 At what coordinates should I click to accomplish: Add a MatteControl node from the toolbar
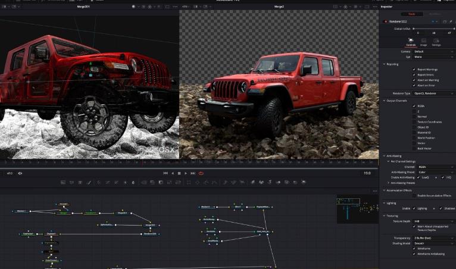161,182
